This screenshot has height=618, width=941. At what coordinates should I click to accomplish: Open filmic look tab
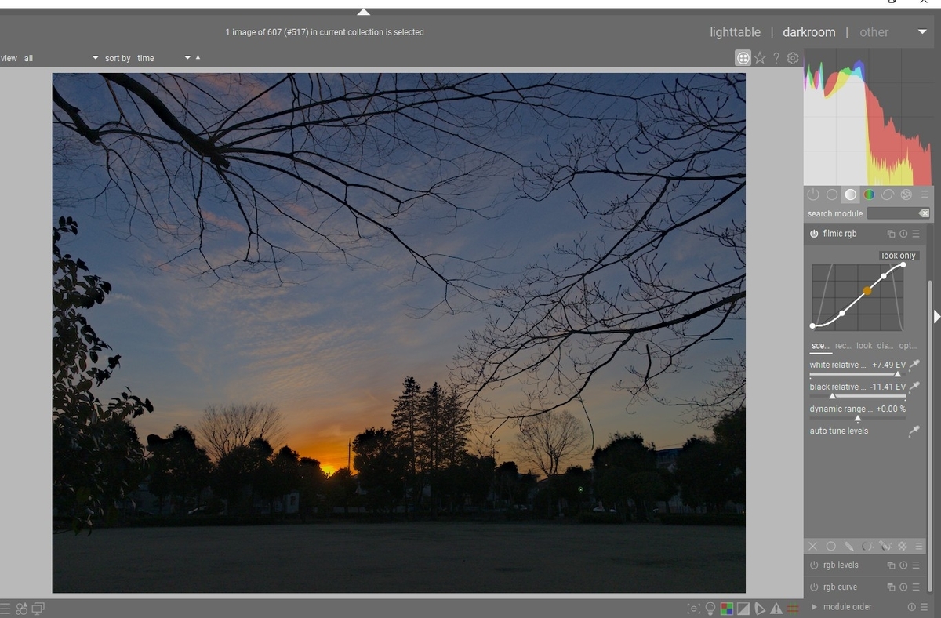[x=864, y=346]
